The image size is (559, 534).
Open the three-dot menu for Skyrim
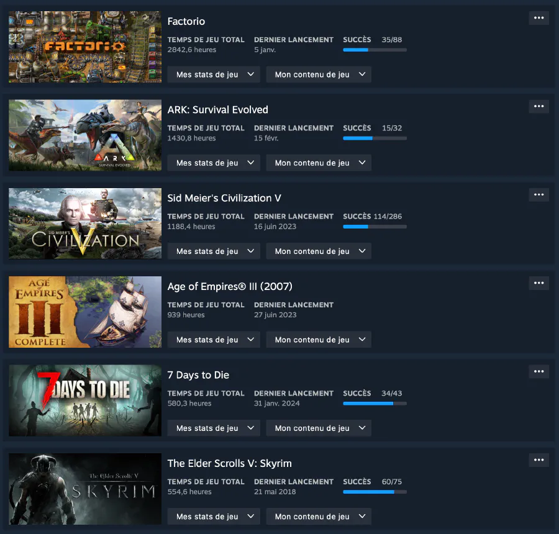(x=539, y=460)
